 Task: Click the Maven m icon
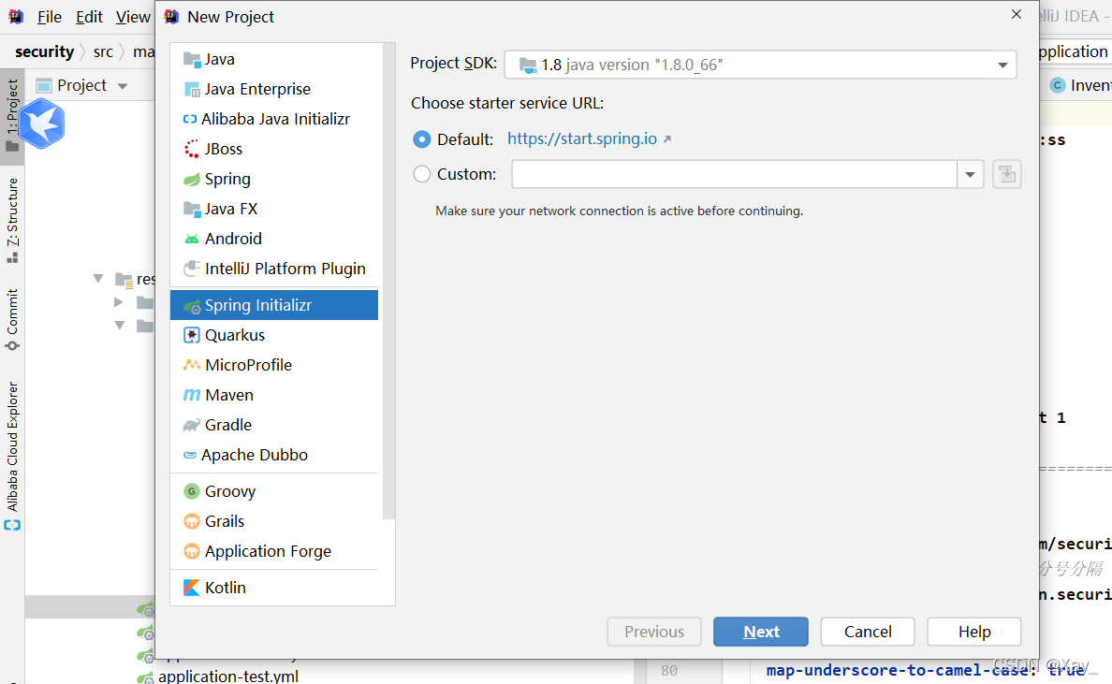click(x=192, y=395)
